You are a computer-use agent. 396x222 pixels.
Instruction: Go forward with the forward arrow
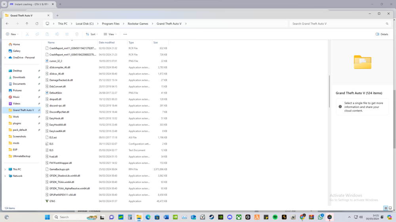click(17, 24)
